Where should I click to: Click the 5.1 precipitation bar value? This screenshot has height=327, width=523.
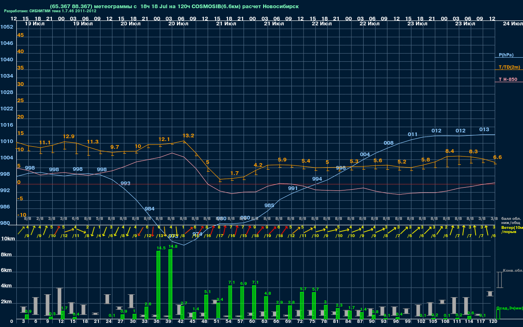coord(208,292)
